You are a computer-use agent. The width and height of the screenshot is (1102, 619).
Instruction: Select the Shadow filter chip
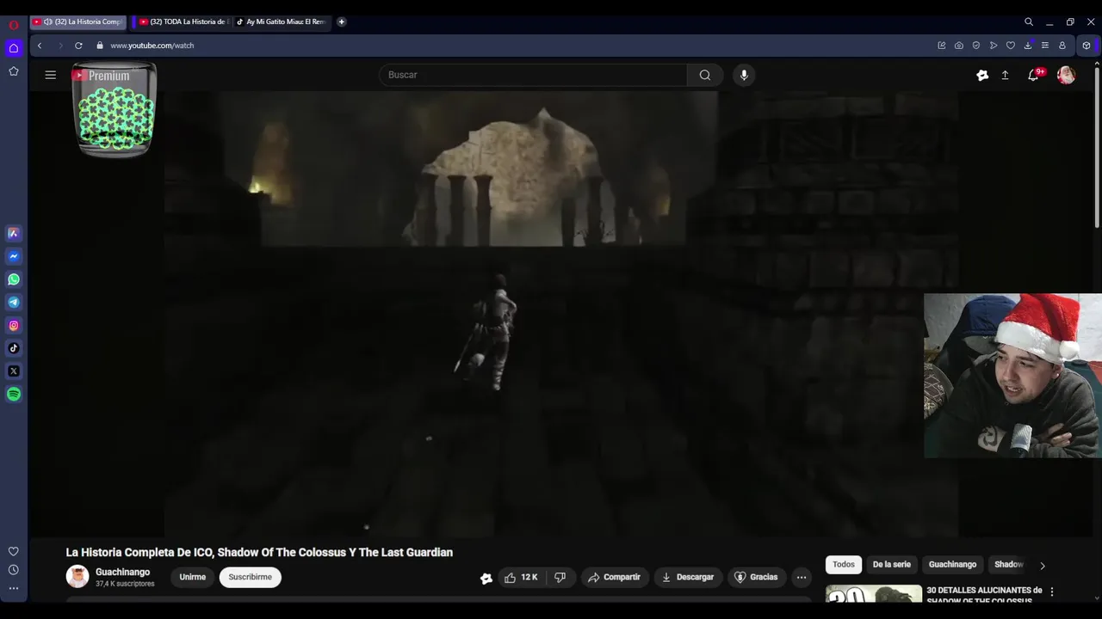(x=1009, y=565)
